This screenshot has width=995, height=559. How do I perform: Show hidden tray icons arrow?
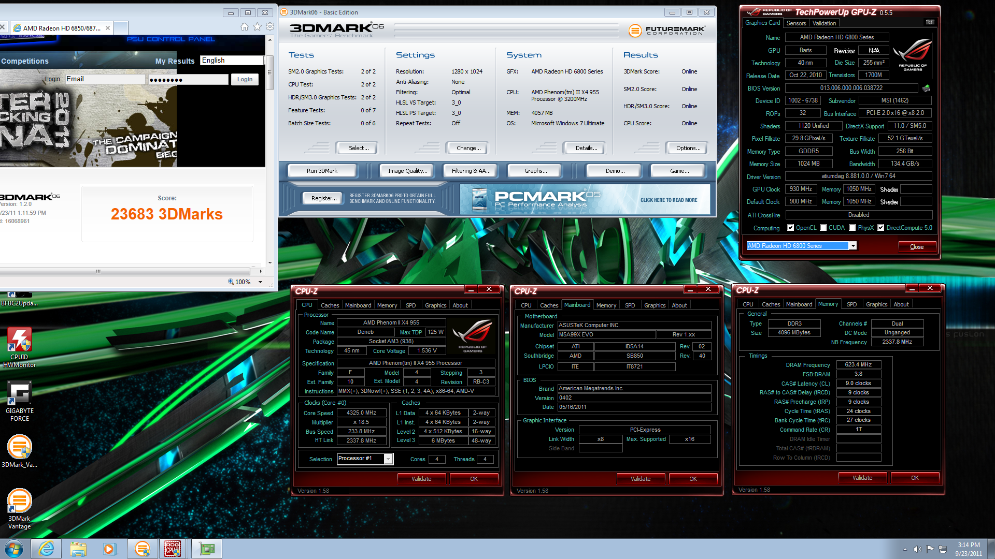tap(905, 549)
